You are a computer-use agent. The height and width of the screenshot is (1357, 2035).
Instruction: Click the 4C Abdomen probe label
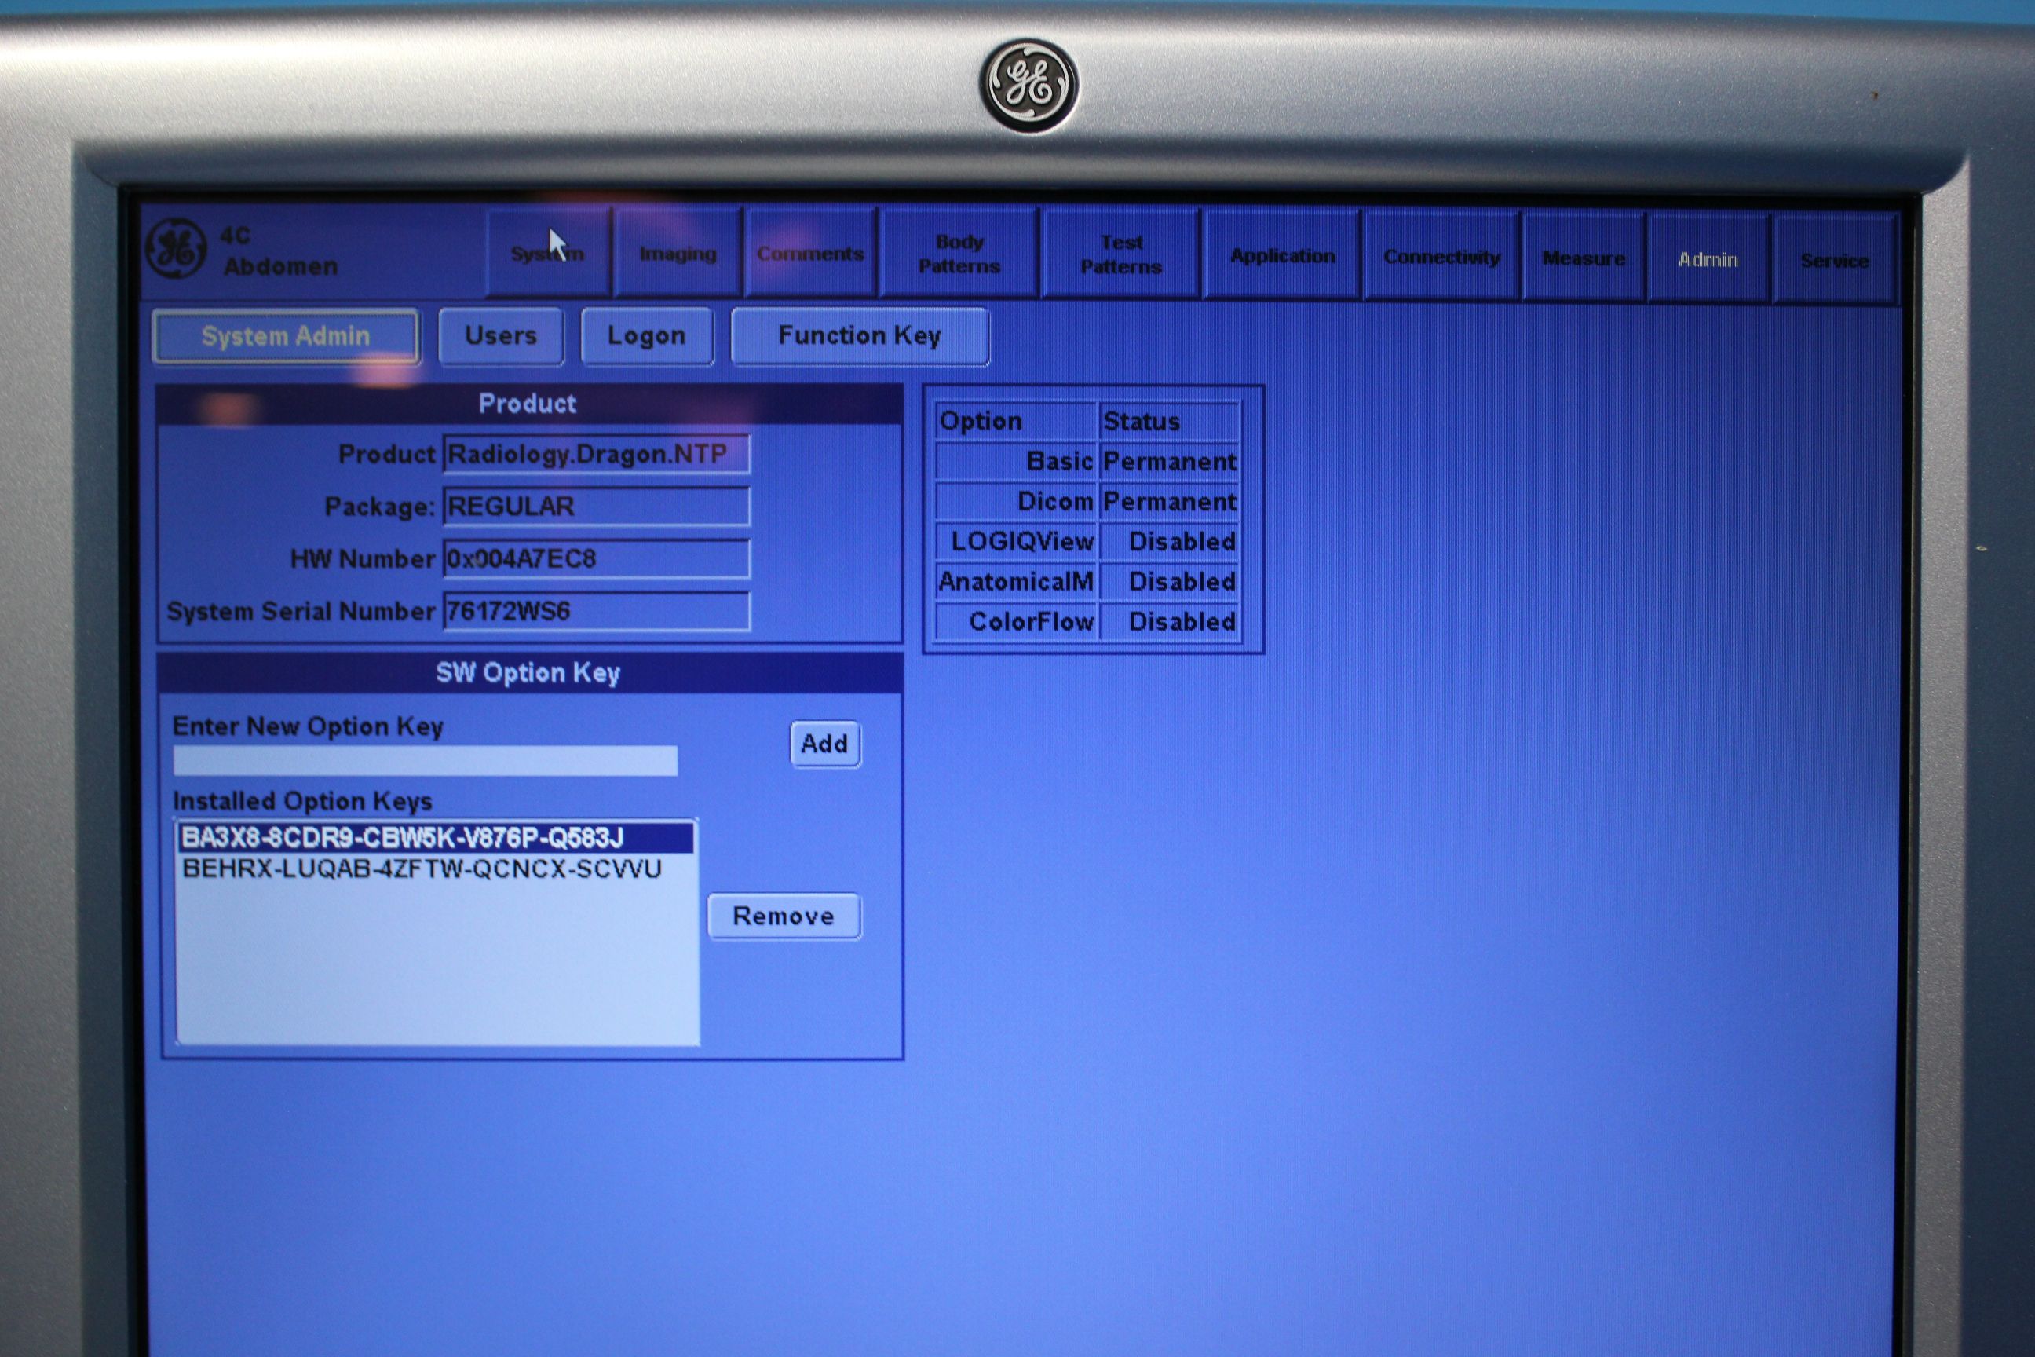279,251
